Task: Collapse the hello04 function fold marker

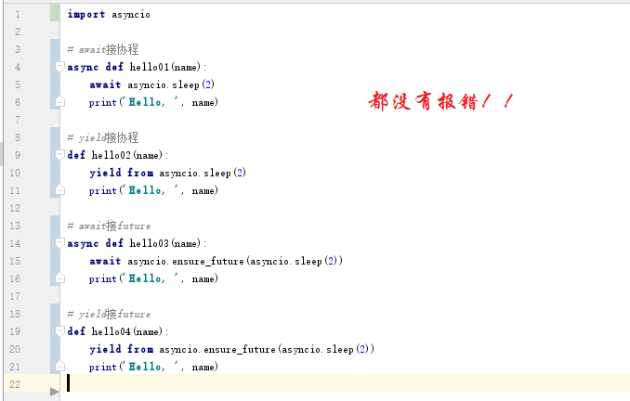Action: [59, 331]
